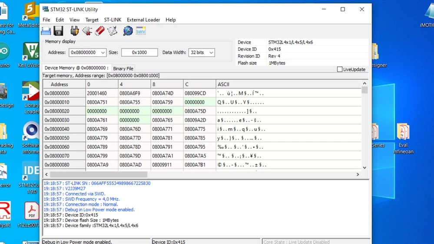Click the Device ID value 0x415
434x244 pixels.
(275, 49)
